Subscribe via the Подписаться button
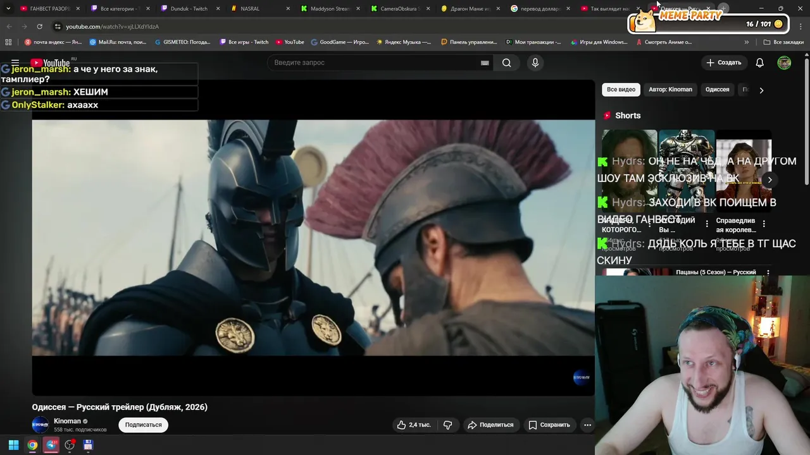 (143, 425)
